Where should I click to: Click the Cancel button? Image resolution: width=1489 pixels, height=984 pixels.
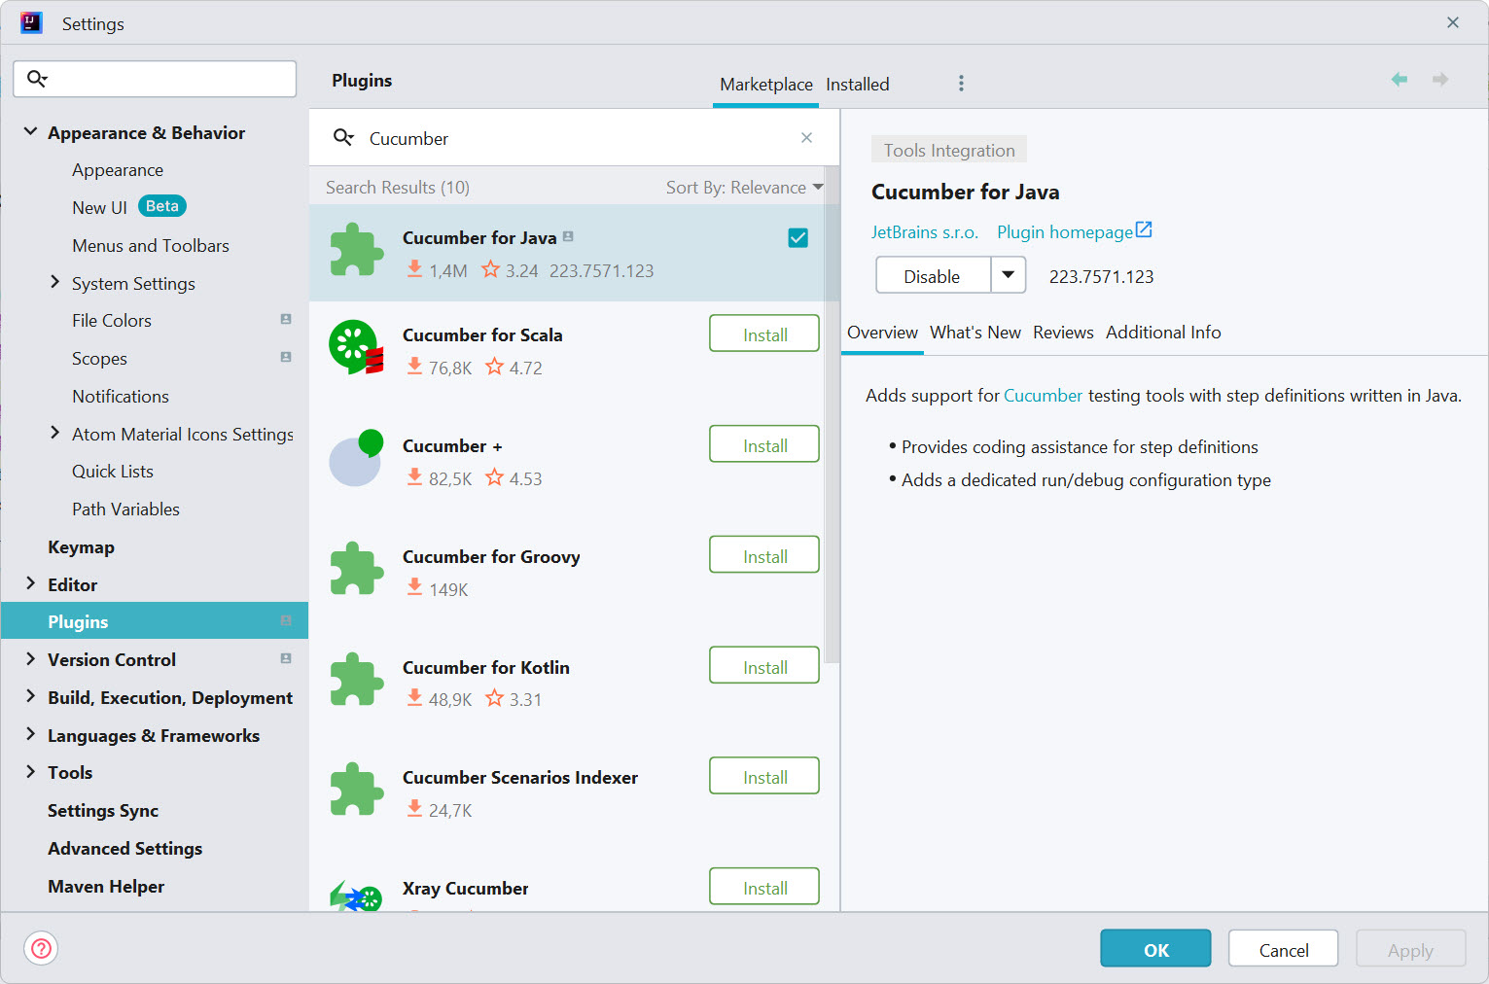pos(1284,948)
